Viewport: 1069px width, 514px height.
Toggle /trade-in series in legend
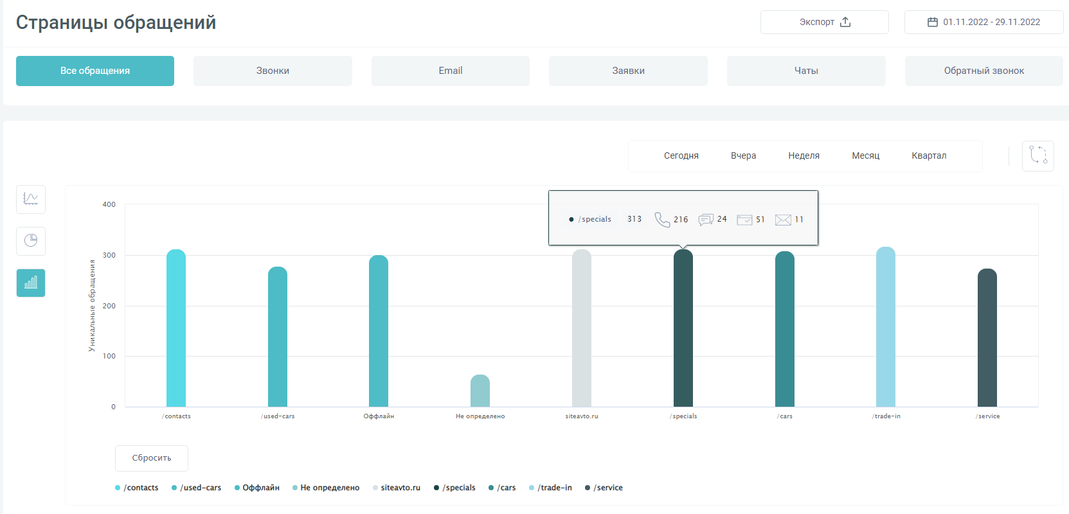(551, 488)
